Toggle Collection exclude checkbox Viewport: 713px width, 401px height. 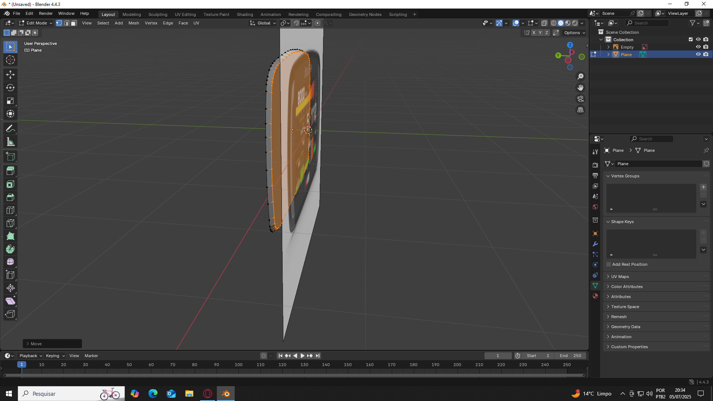coord(691,40)
